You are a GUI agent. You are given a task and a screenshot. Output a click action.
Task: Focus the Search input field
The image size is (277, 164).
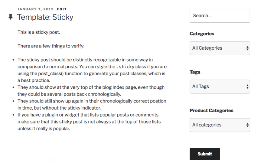coord(219,16)
